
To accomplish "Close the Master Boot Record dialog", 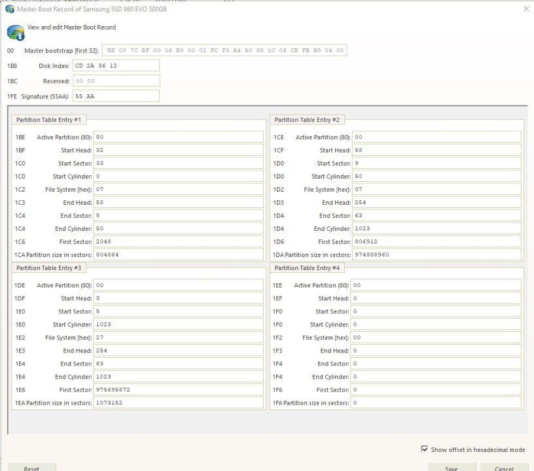I will coord(527,9).
